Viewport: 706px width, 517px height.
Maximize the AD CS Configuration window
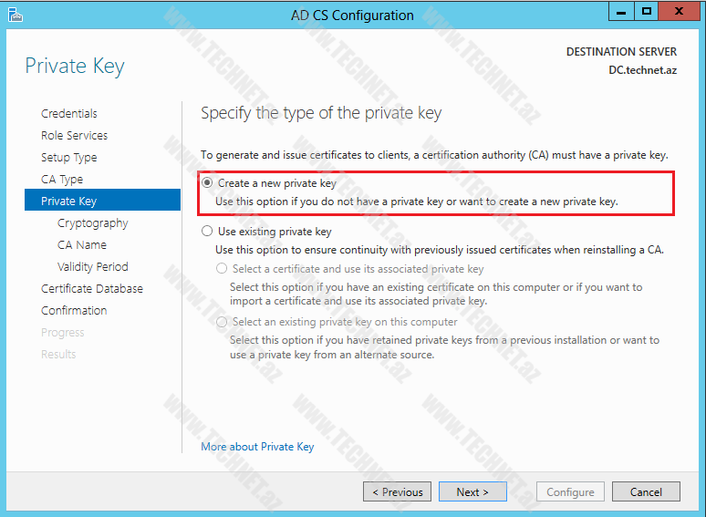coord(647,12)
